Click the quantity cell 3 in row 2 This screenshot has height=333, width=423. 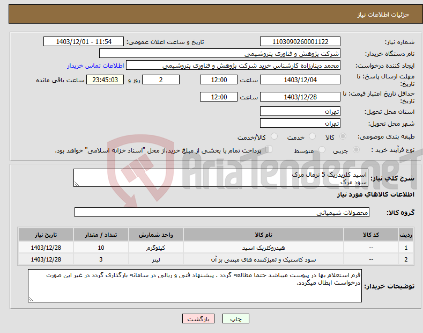[x=101, y=259]
